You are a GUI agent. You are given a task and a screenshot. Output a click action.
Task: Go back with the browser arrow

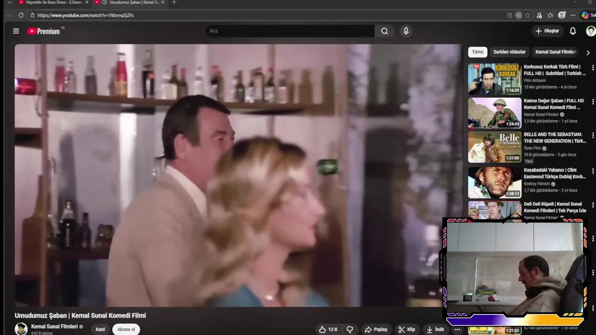[x=9, y=15]
